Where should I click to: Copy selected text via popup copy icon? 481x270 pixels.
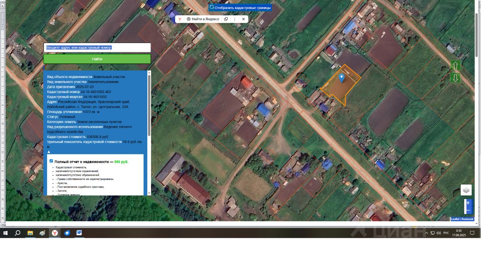(226, 19)
